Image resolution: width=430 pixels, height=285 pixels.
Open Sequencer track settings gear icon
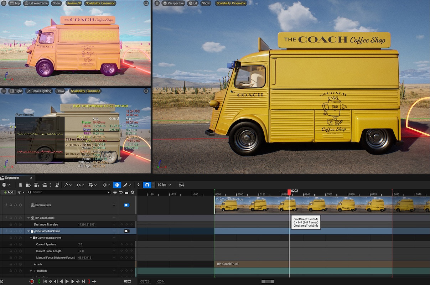coord(133,192)
